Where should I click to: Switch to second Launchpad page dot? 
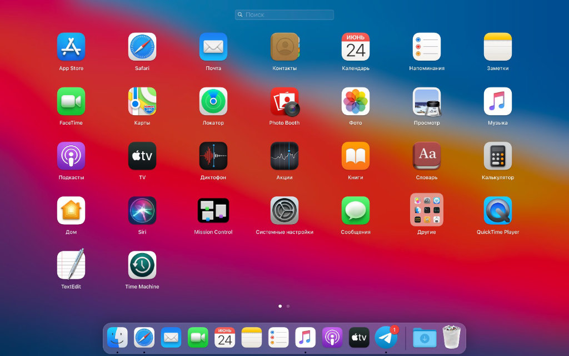288,306
